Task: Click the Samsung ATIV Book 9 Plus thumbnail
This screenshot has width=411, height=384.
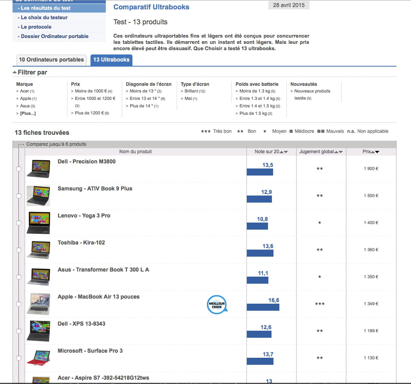Action: pos(38,196)
